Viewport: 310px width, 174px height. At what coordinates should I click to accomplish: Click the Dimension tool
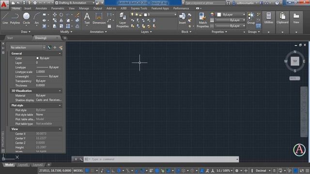(x=99, y=18)
